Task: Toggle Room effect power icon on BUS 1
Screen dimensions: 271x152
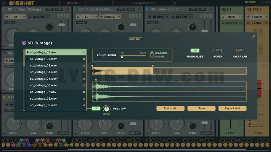Action: click(223, 17)
